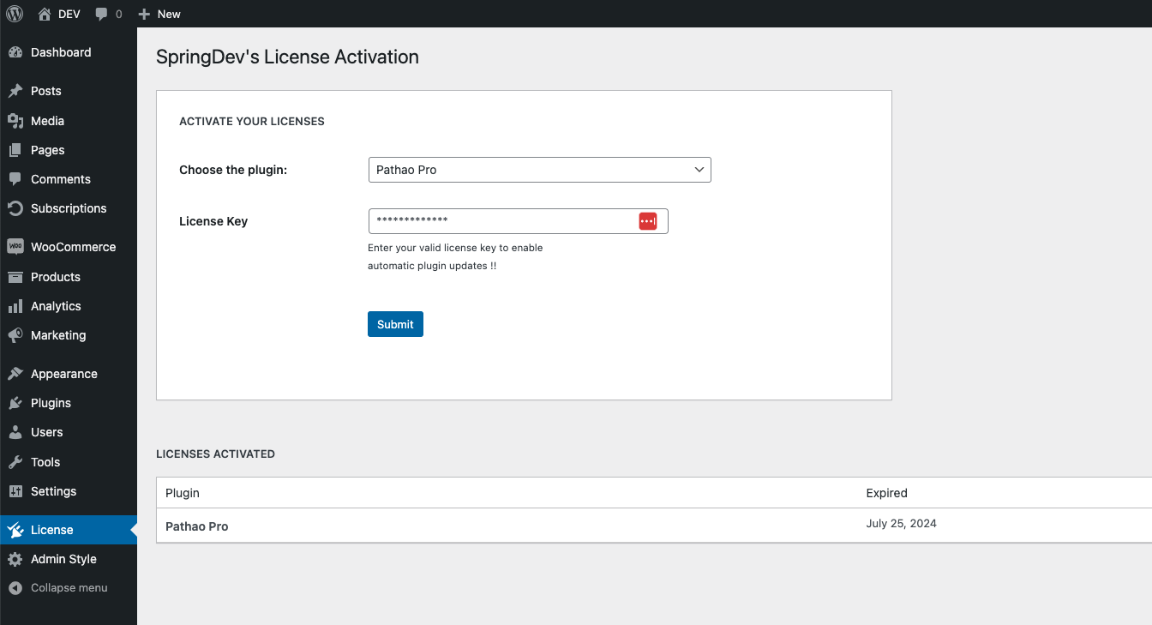
Task: Click the Media icon in sidebar
Action: pos(15,121)
